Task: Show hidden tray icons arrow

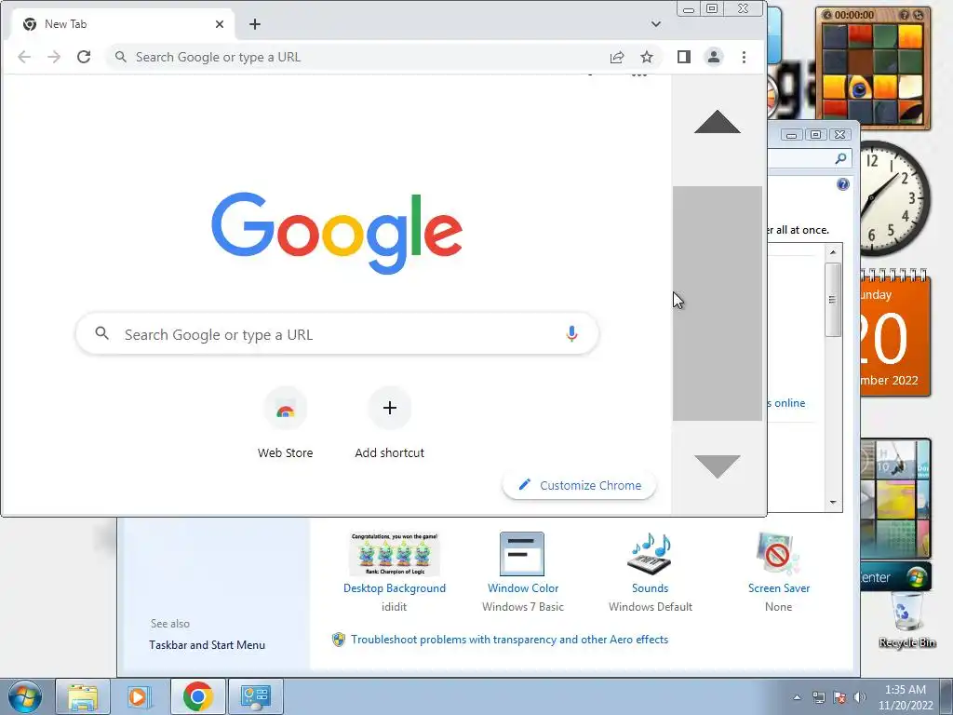Action: [797, 697]
